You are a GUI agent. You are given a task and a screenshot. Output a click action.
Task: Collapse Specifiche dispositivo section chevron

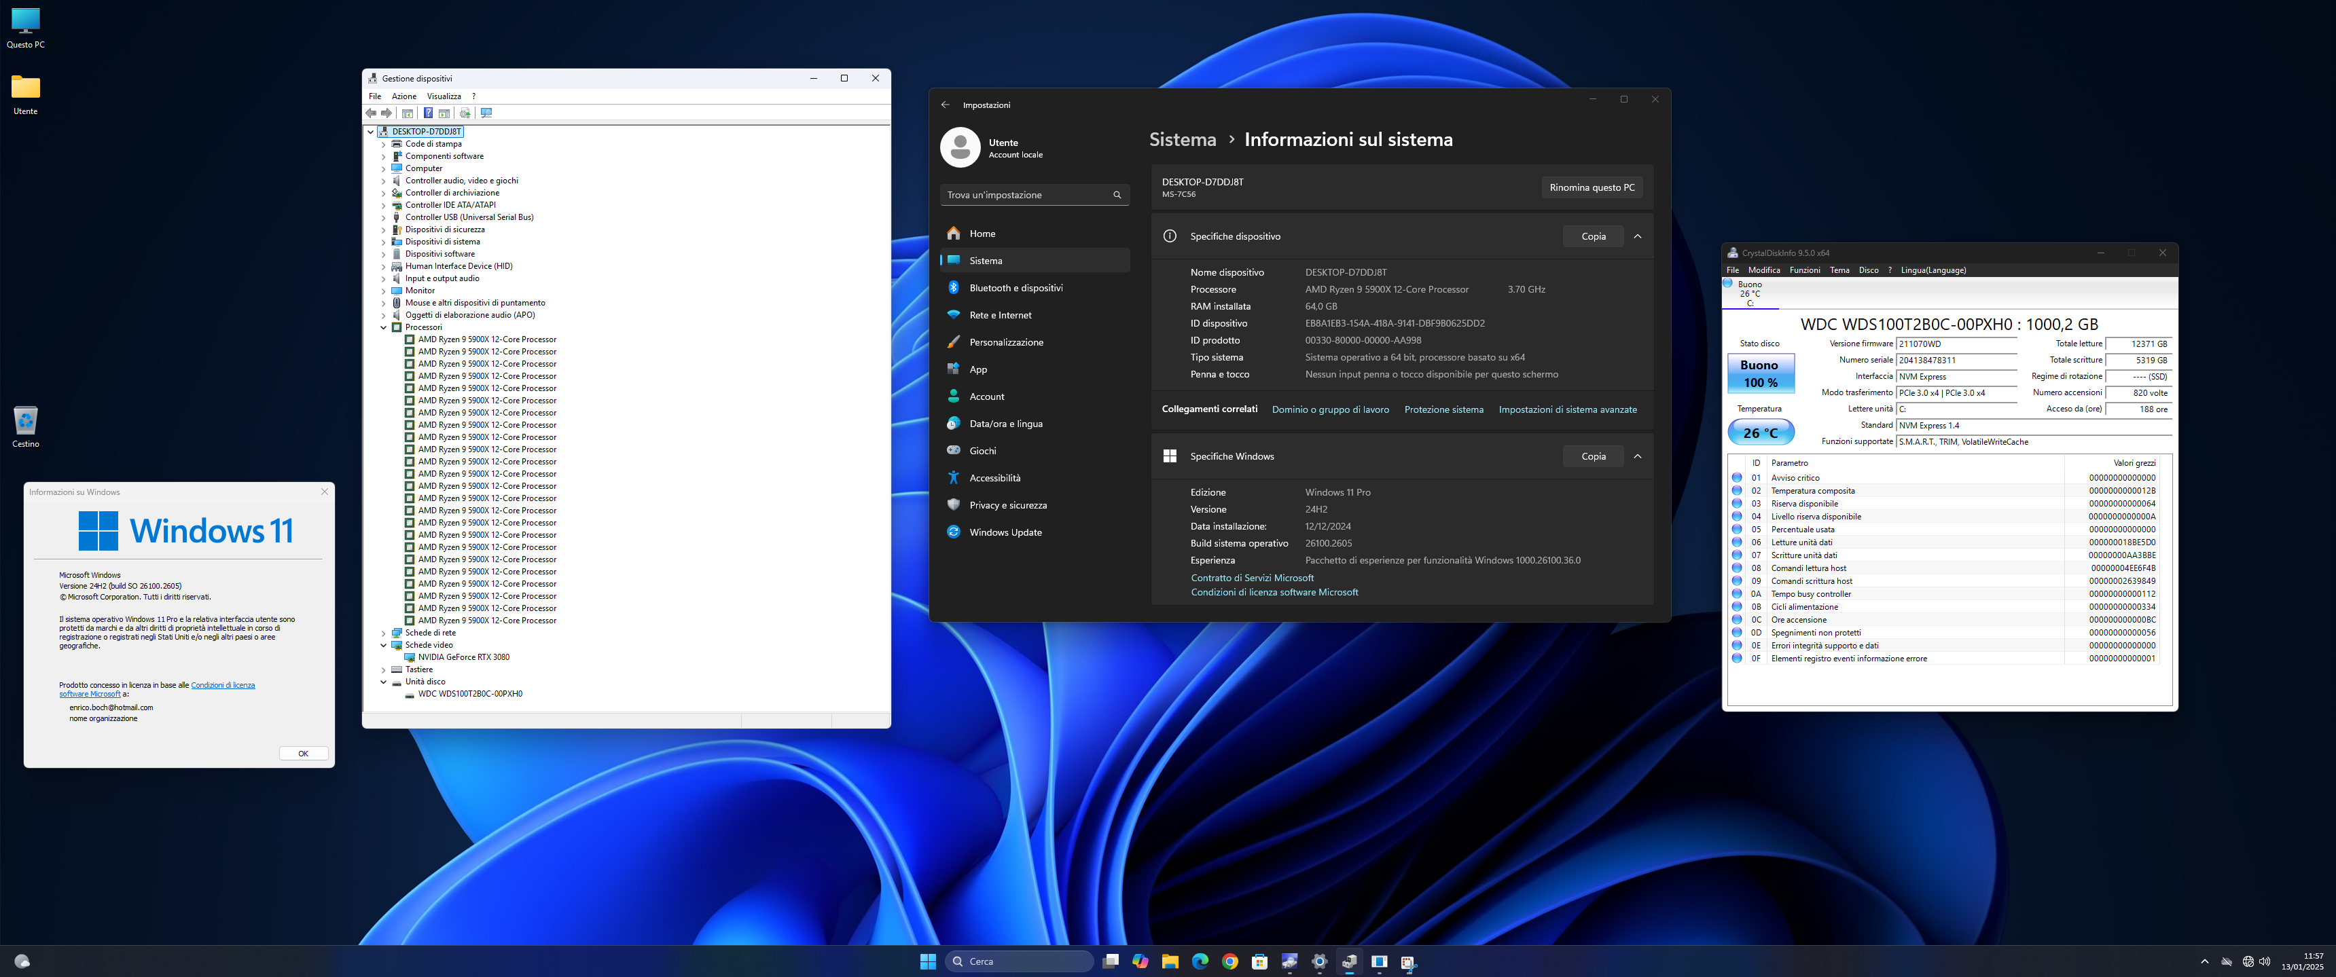[x=1638, y=236]
